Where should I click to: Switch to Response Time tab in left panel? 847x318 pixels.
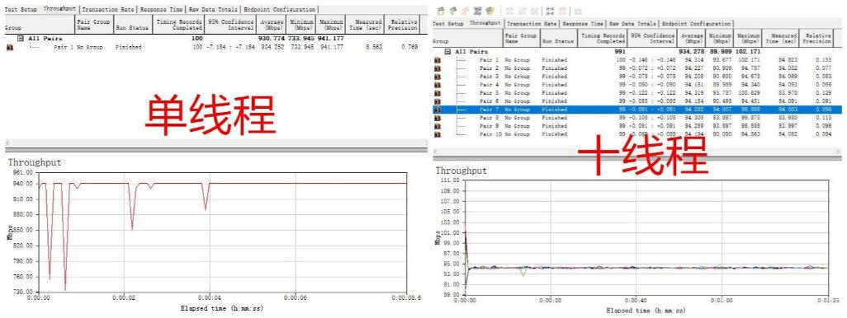(x=161, y=9)
